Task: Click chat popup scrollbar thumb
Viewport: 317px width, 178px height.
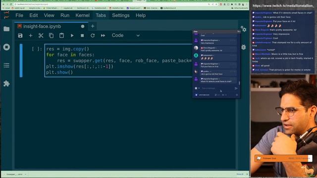Action: pos(239,83)
